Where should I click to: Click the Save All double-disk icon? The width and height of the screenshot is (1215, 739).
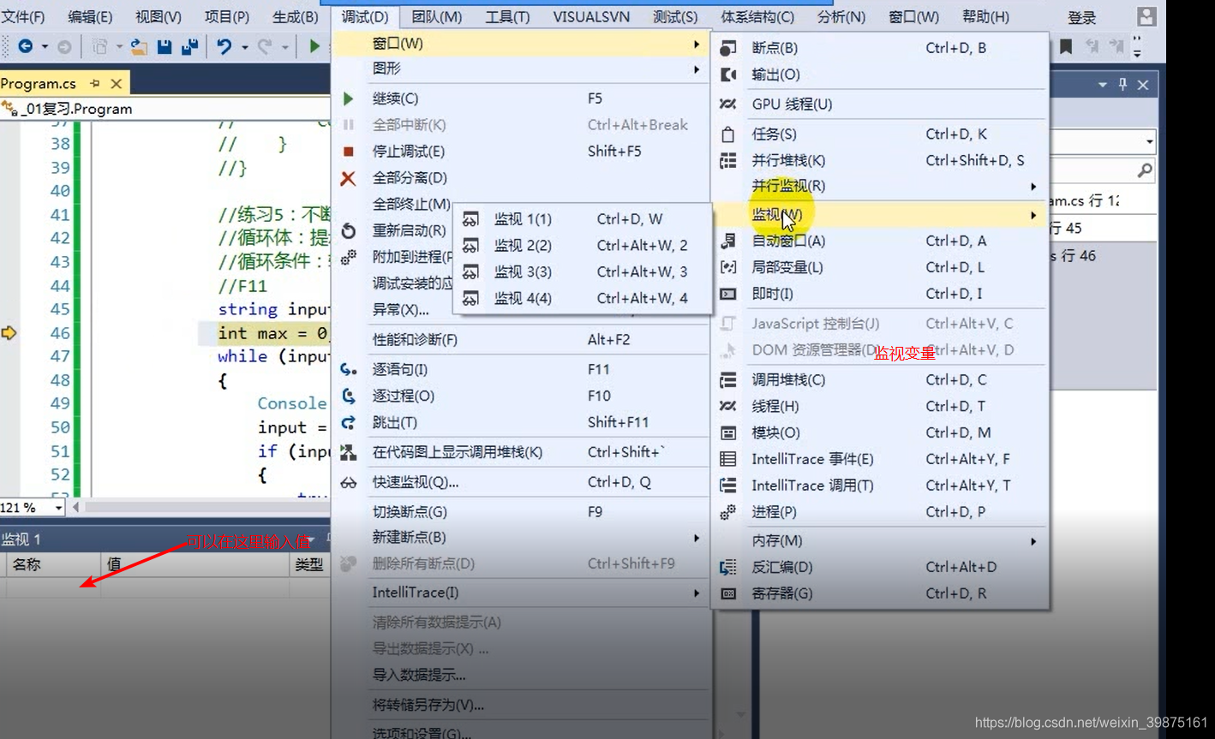tap(189, 46)
